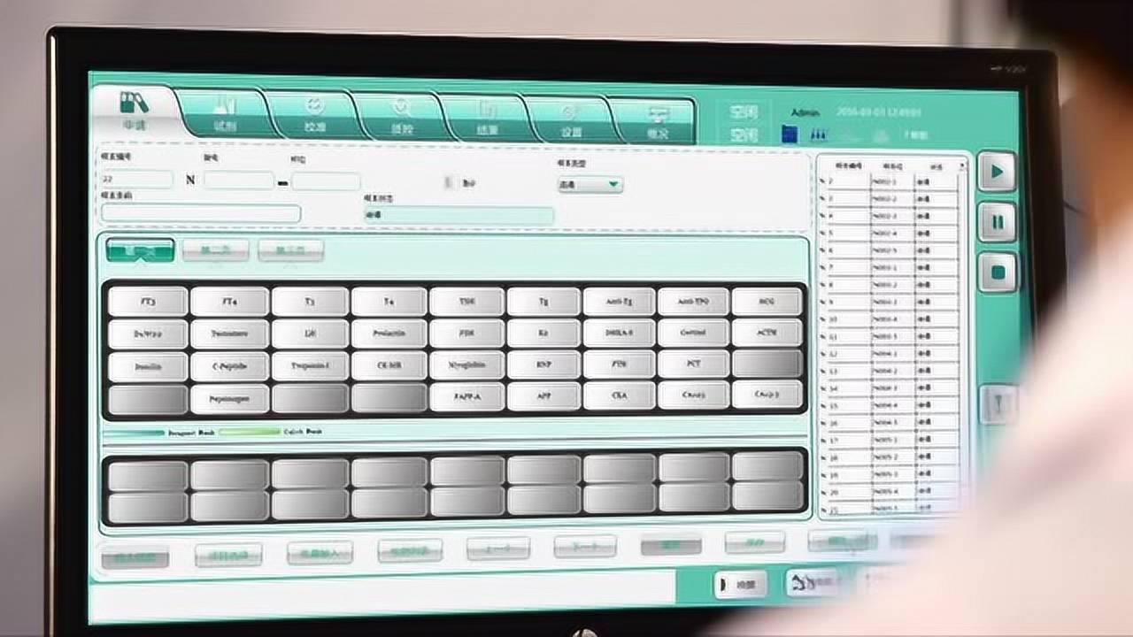Select the Insulin test
The height and width of the screenshot is (637, 1133).
pos(148,366)
